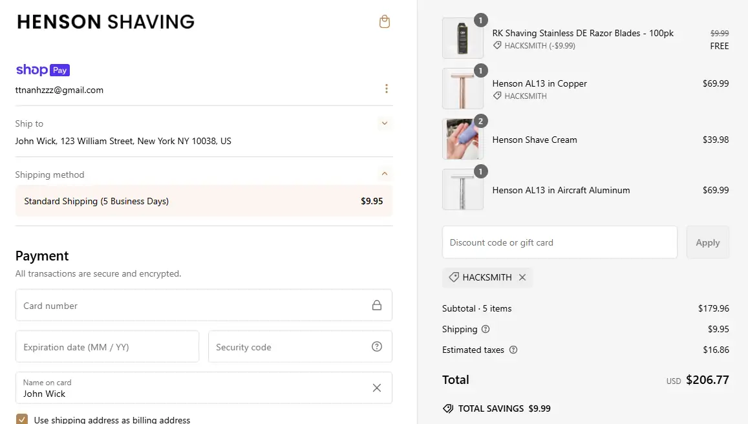Remove the HACKSMITH discount chip
Screen dimensions: 748x424
tap(522, 277)
